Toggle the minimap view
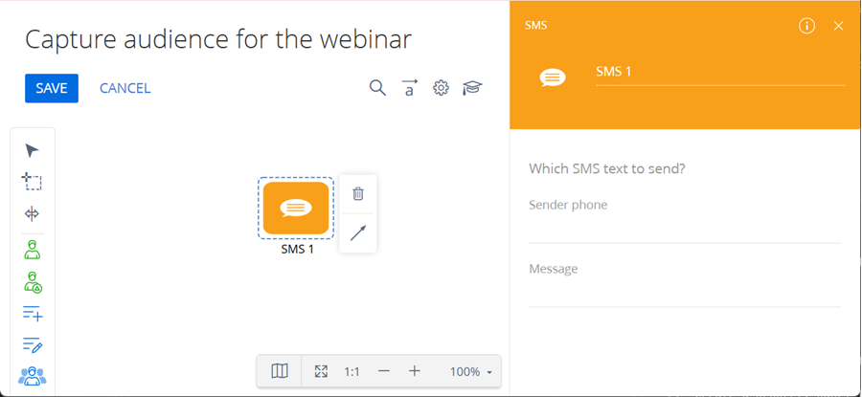Image resolution: width=862 pixels, height=397 pixels. (x=280, y=371)
